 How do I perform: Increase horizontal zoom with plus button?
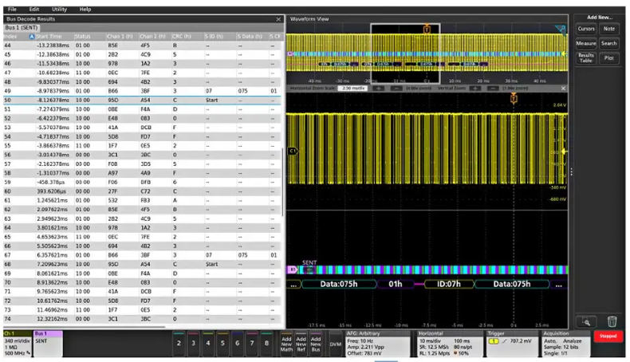378,88
